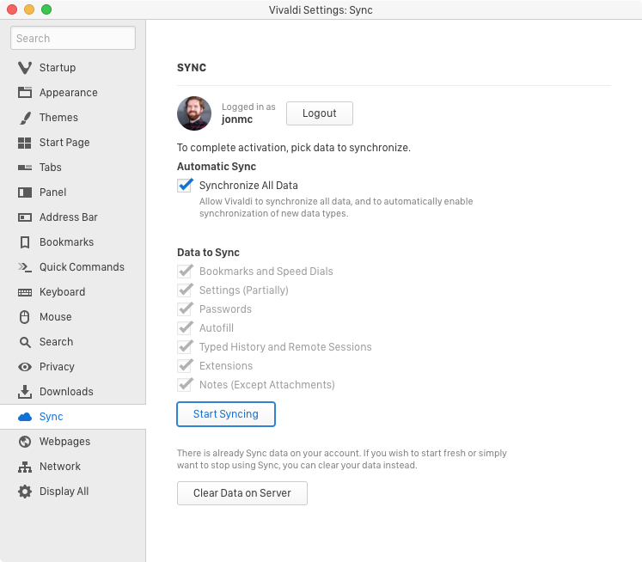Click the Mouse icon in sidebar
642x562 pixels.
click(25, 317)
